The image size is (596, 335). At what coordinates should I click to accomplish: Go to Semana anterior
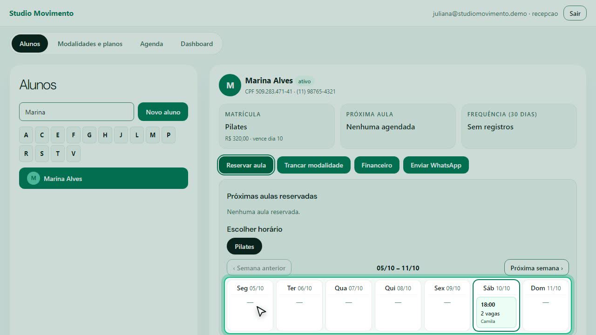[259, 268]
